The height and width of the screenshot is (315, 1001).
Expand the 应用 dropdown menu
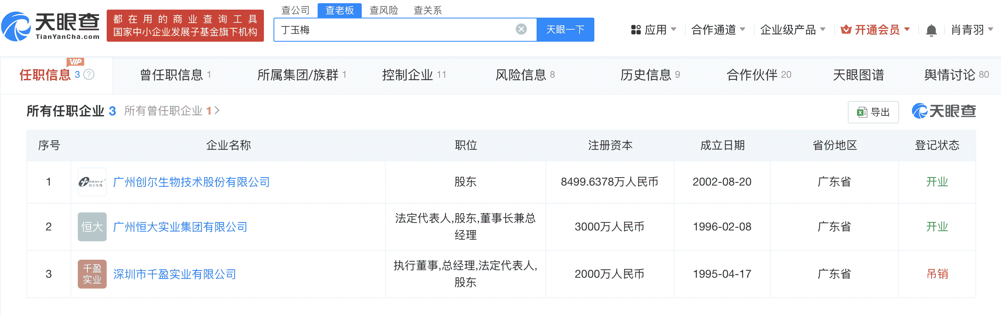[654, 30]
